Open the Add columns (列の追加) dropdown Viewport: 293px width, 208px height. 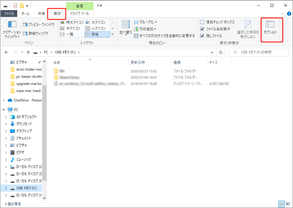(x=145, y=29)
